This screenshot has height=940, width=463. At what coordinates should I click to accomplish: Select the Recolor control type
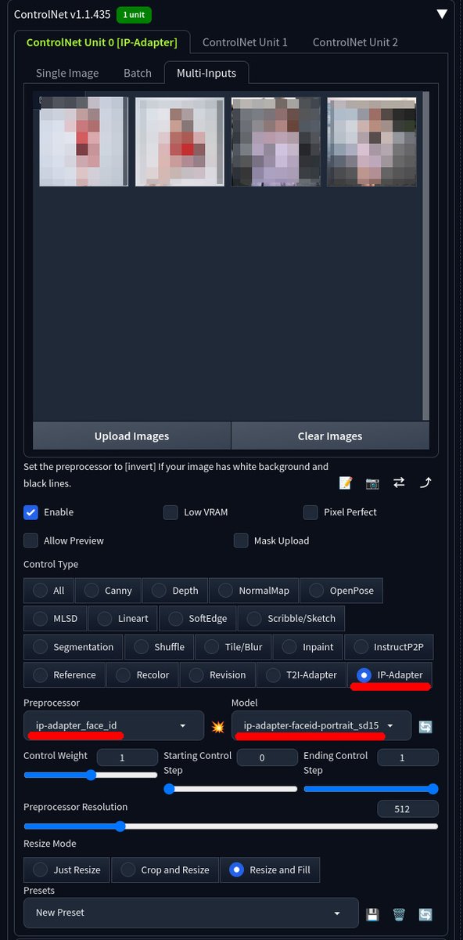tap(143, 674)
